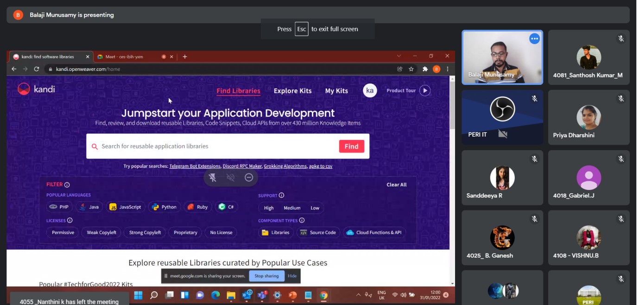Image resolution: width=639 pixels, height=305 pixels.
Task: Open the Explore Kits menu item
Action: pyautogui.click(x=292, y=91)
